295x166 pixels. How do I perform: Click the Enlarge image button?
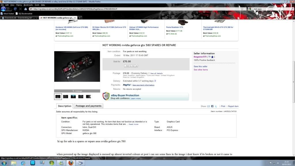point(77,91)
